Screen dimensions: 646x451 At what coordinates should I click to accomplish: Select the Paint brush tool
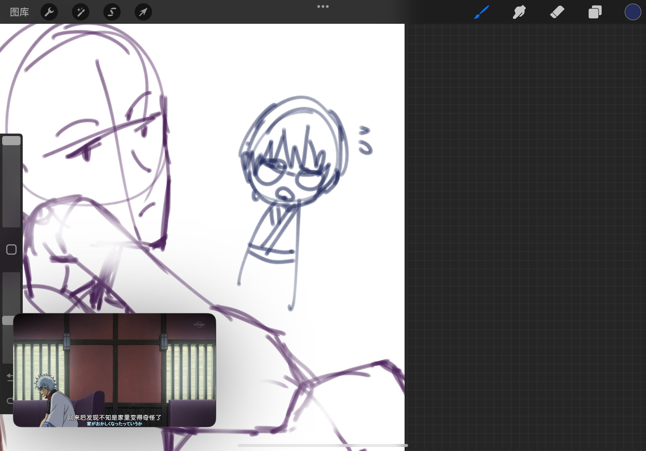(x=482, y=12)
